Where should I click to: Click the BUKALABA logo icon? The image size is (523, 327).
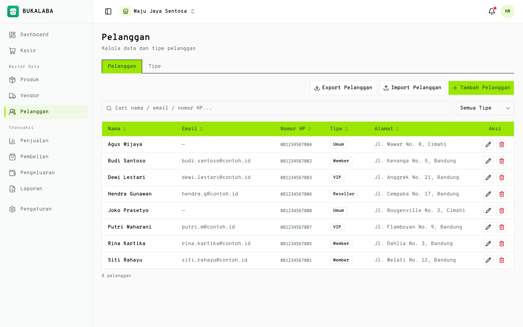click(x=13, y=11)
